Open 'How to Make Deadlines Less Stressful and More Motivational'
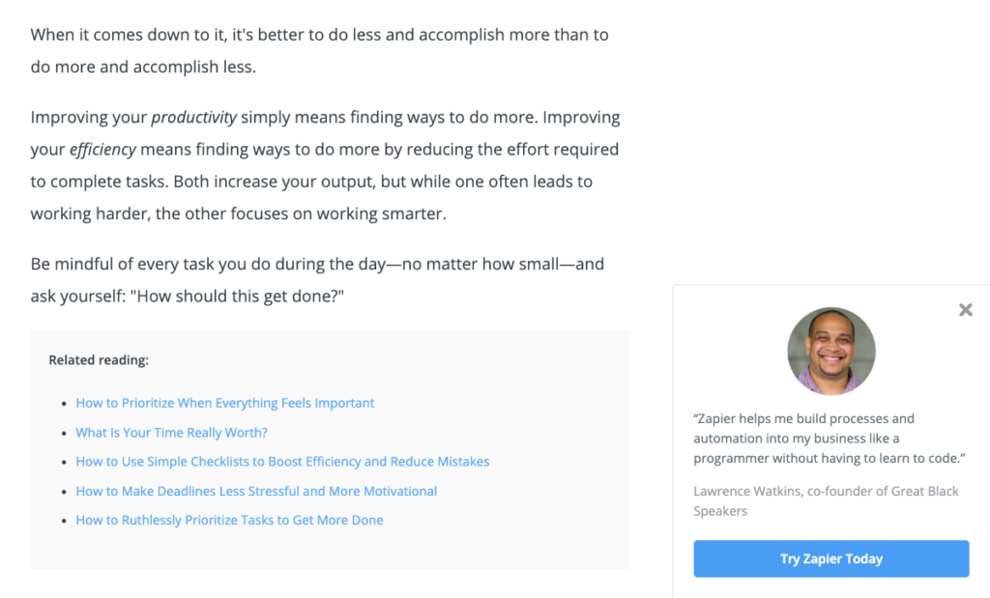Screen dimensions: 990x598 coord(256,491)
